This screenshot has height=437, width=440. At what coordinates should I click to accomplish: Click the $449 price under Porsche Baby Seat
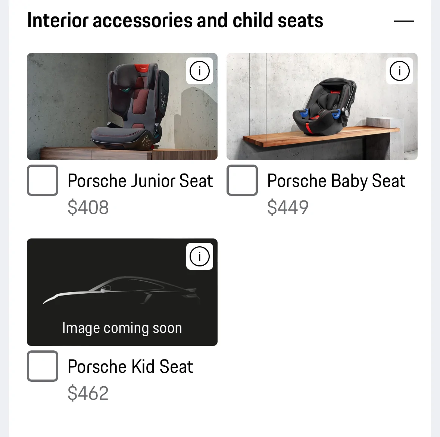click(288, 207)
